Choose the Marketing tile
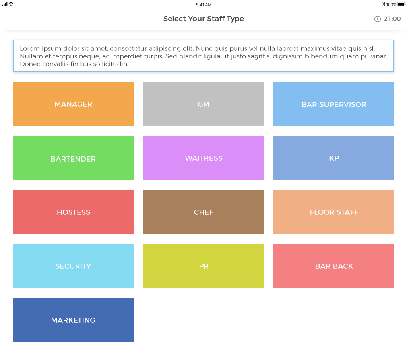The image size is (407, 347). [x=73, y=320]
